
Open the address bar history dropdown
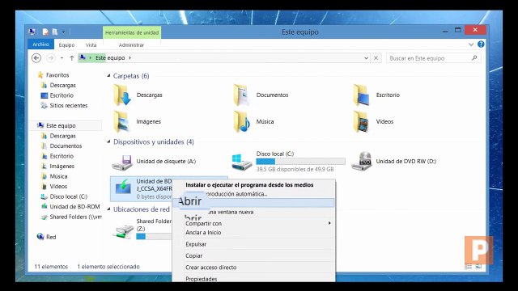coord(366,58)
